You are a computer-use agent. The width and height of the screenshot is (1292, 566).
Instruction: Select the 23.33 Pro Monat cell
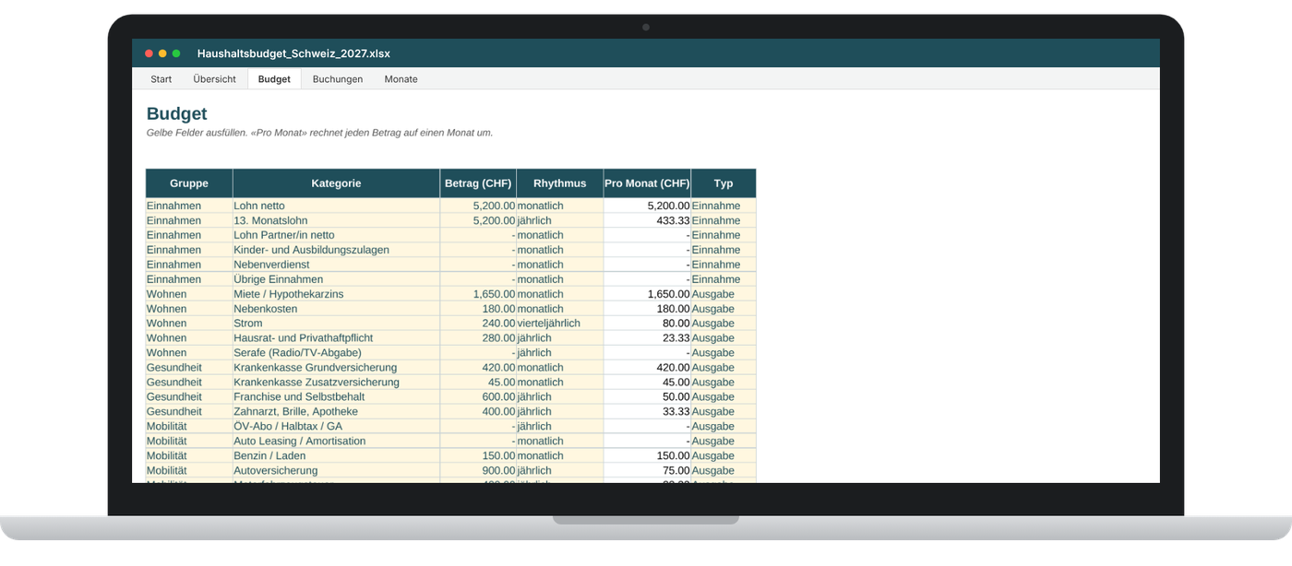647,338
